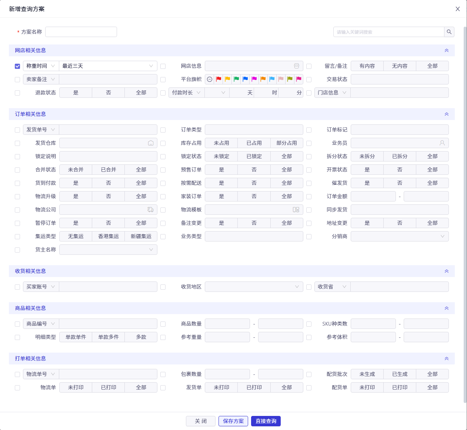Choose 已打印 for 发货单
Viewport: 467px width, 430px height.
254,387
